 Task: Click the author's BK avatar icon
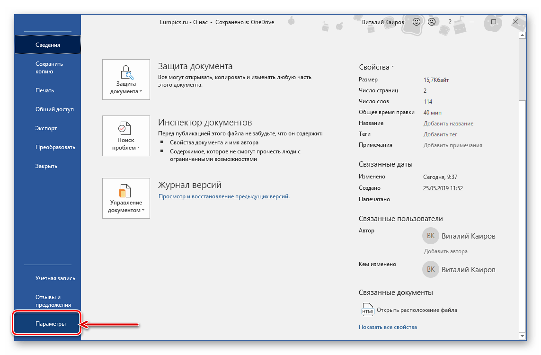pos(430,236)
